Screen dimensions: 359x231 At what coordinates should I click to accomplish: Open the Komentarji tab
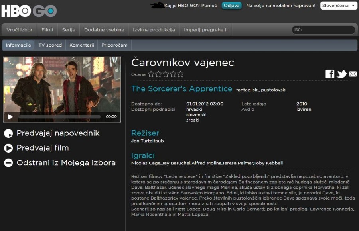tap(82, 45)
